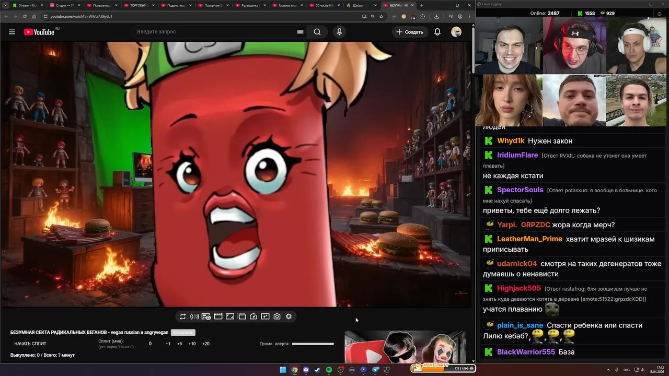Open Steam from the taskbar

coord(317,370)
